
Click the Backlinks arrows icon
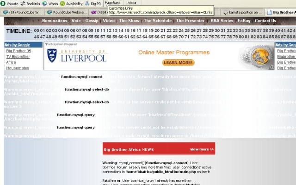pos(23,3)
